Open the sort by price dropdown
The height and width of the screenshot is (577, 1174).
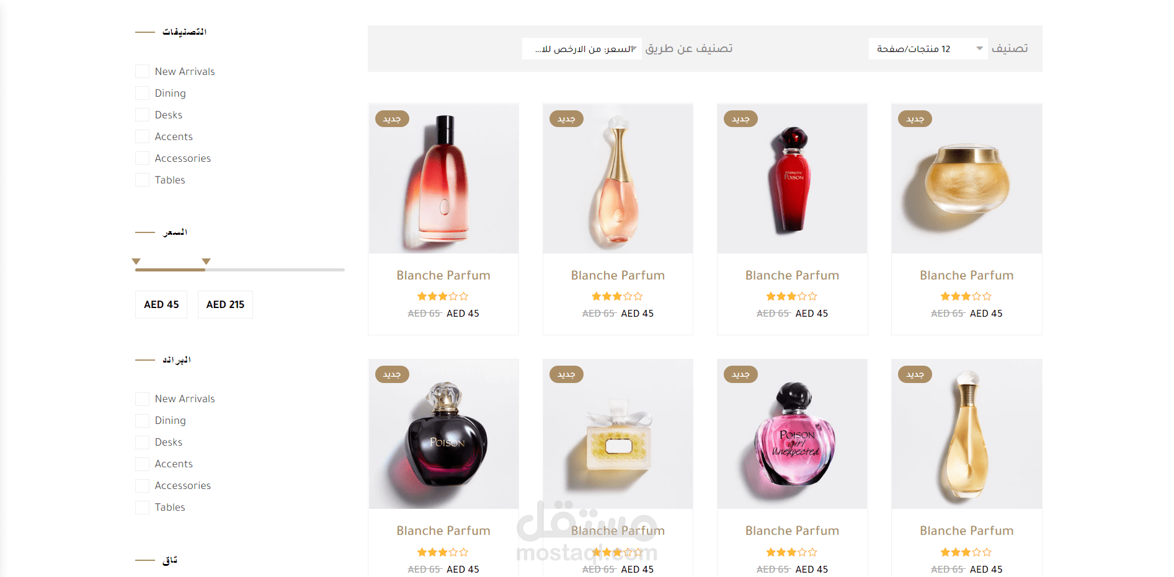pyautogui.click(x=582, y=48)
